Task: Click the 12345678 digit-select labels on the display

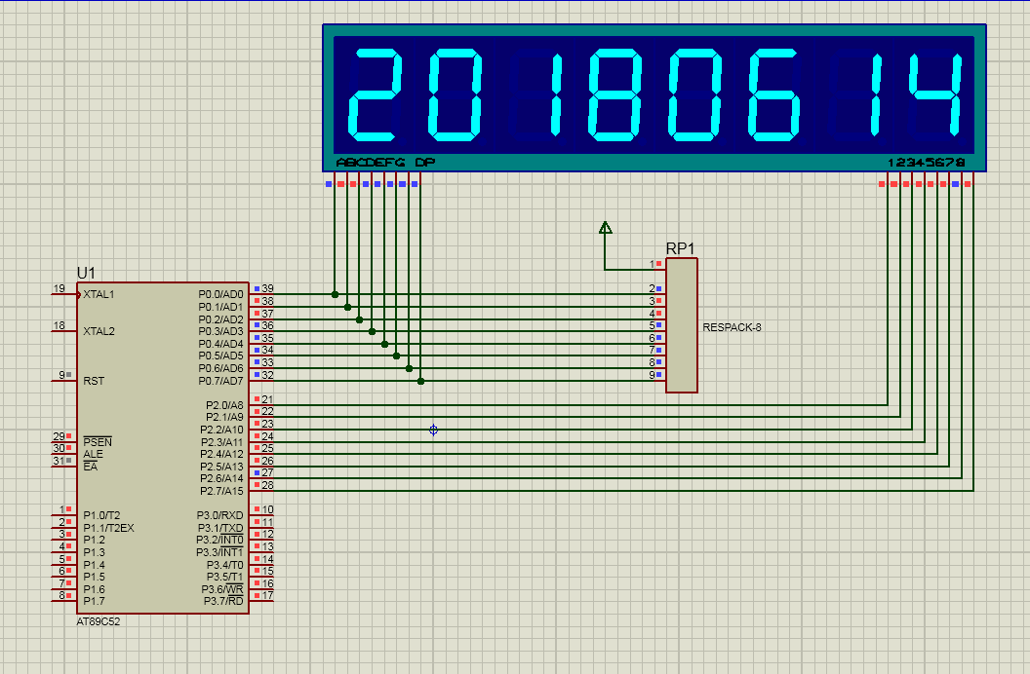Action: tap(927, 162)
